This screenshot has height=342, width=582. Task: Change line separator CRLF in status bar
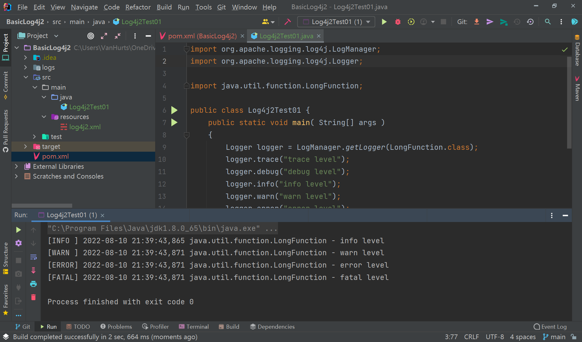pyautogui.click(x=471, y=337)
